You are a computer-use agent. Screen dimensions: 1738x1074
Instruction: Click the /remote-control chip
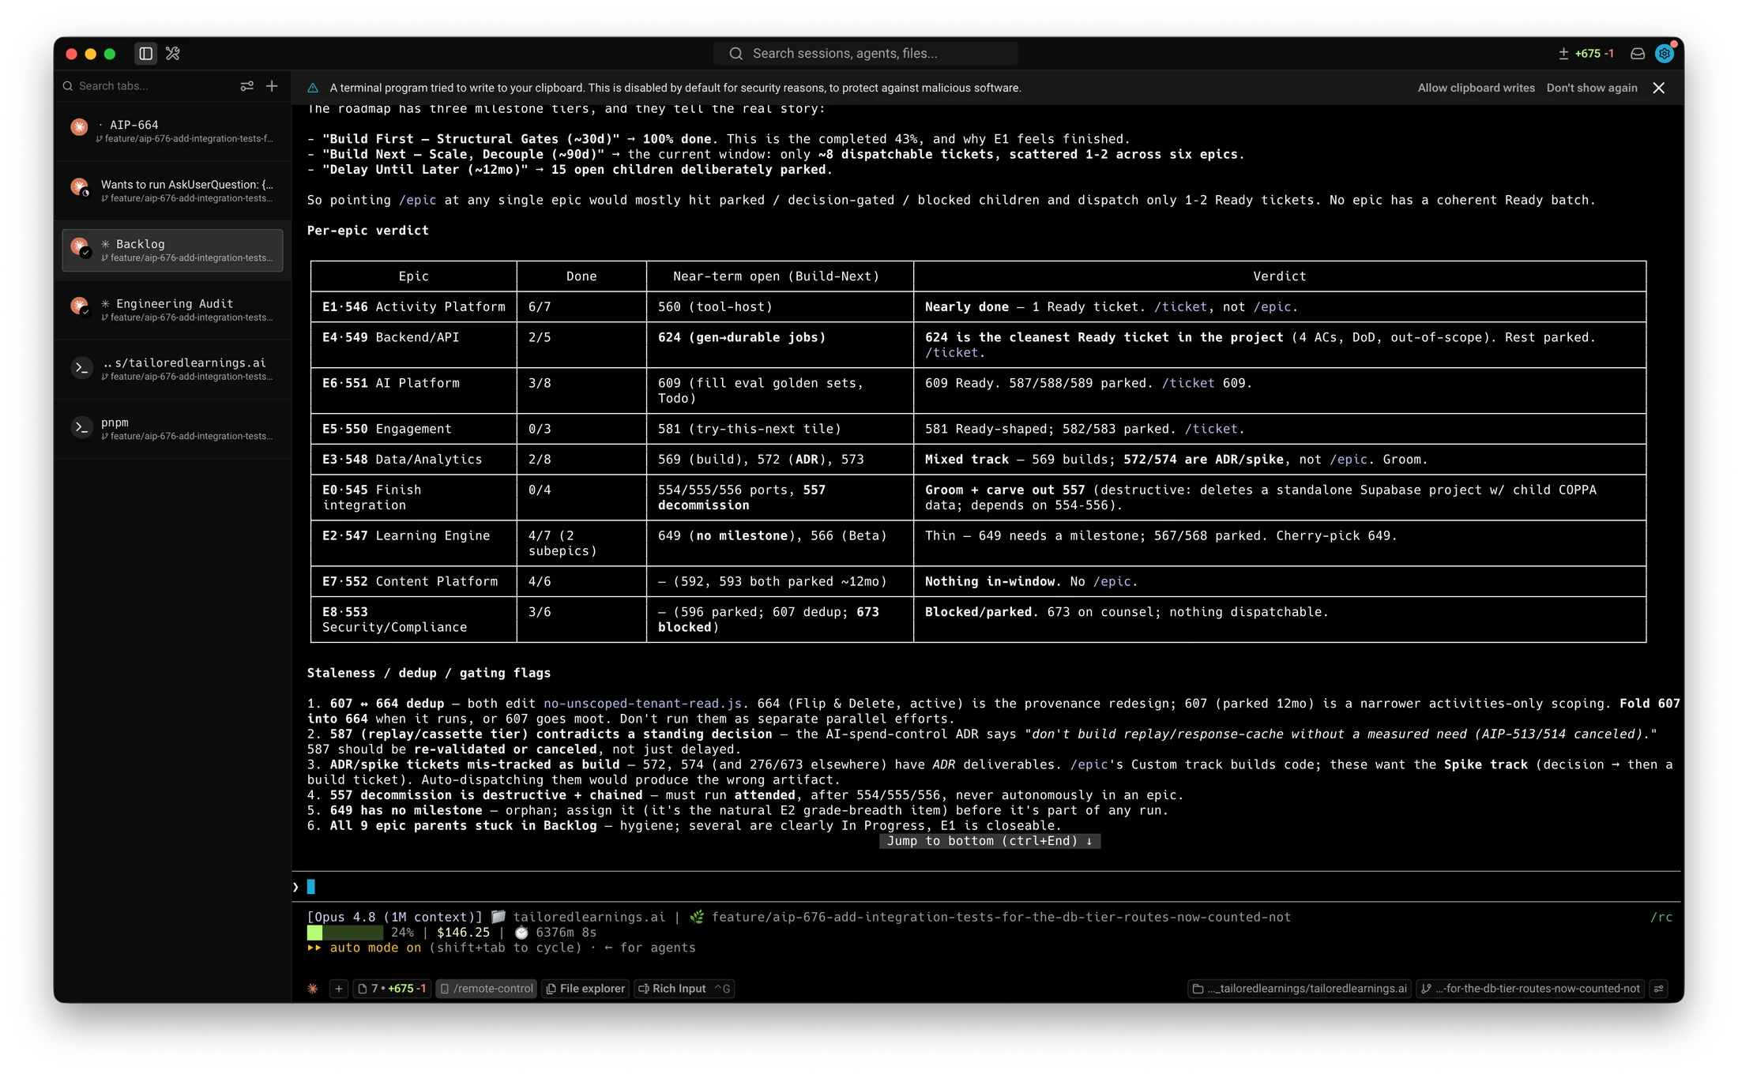click(x=487, y=989)
